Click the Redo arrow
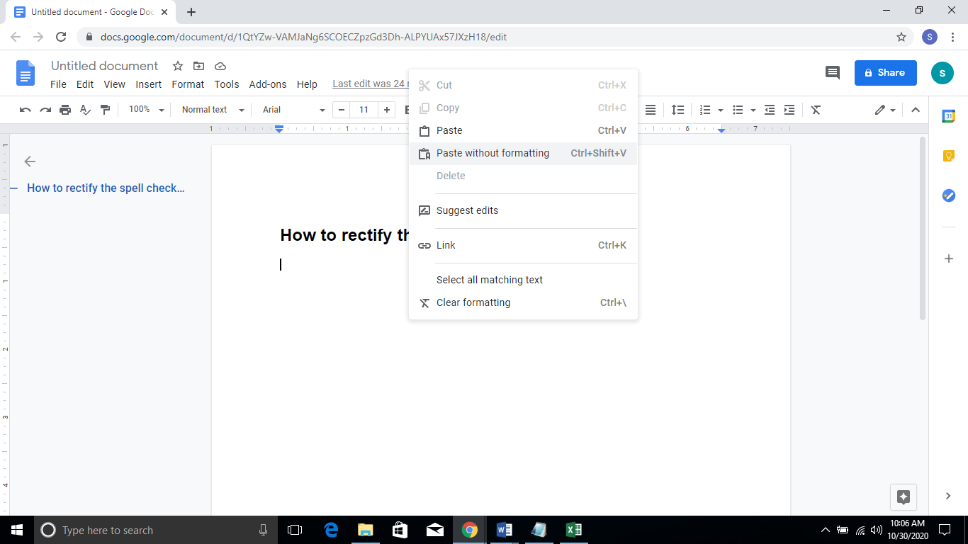Screen dimensions: 968x544 [45, 110]
